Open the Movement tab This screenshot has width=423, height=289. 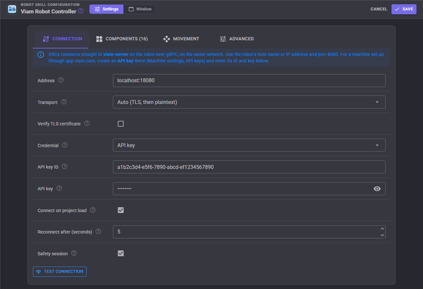coord(181,39)
